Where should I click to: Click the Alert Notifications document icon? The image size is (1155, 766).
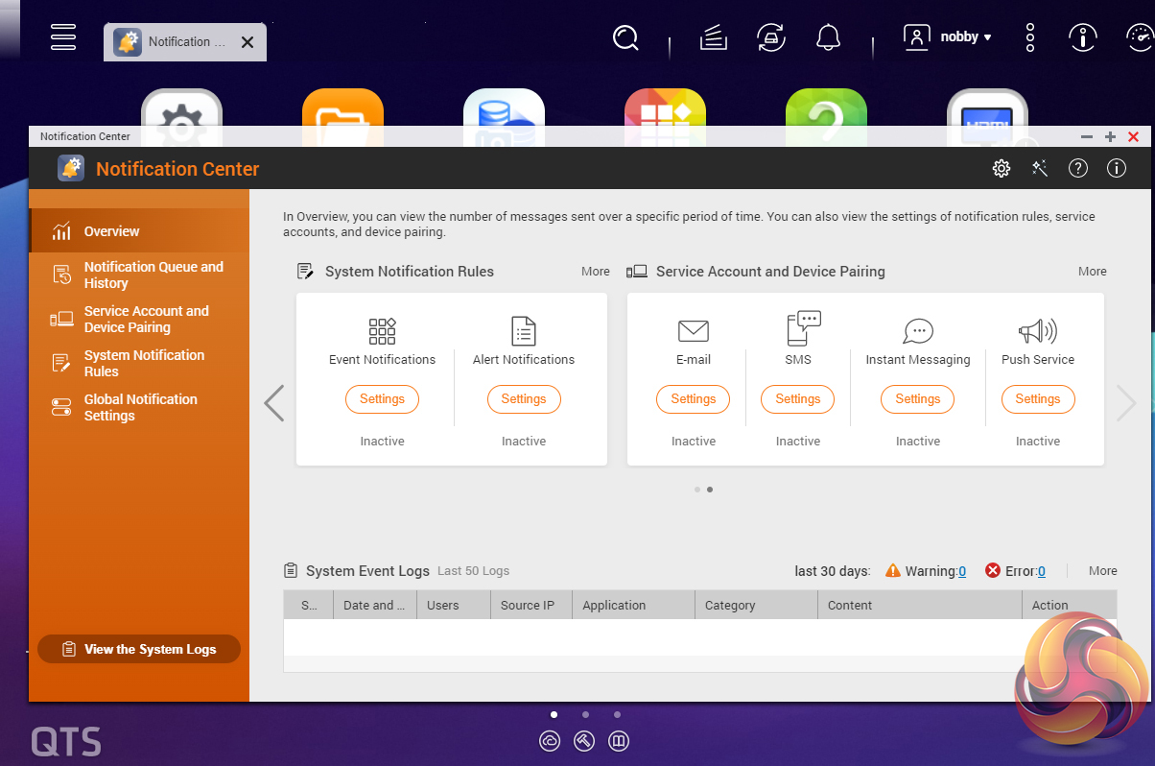(524, 331)
